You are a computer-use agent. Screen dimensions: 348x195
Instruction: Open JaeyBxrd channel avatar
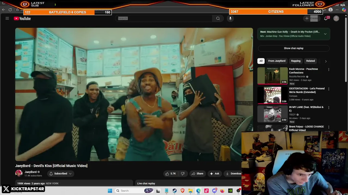pos(19,173)
